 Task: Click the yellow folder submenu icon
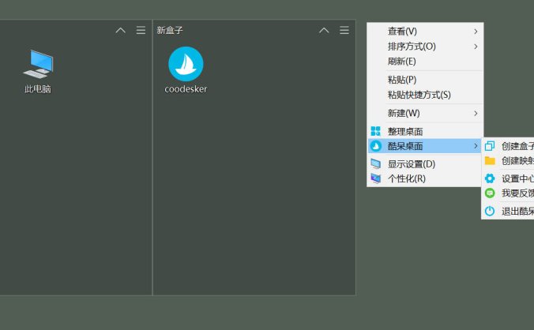(490, 160)
